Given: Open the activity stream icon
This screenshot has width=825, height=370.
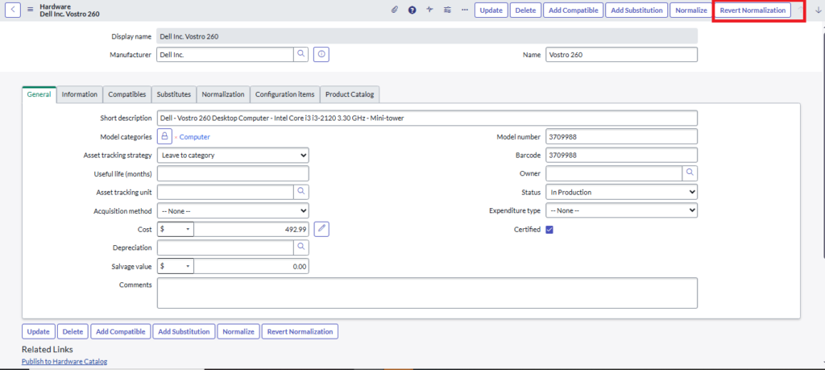Looking at the screenshot, I should point(429,10).
